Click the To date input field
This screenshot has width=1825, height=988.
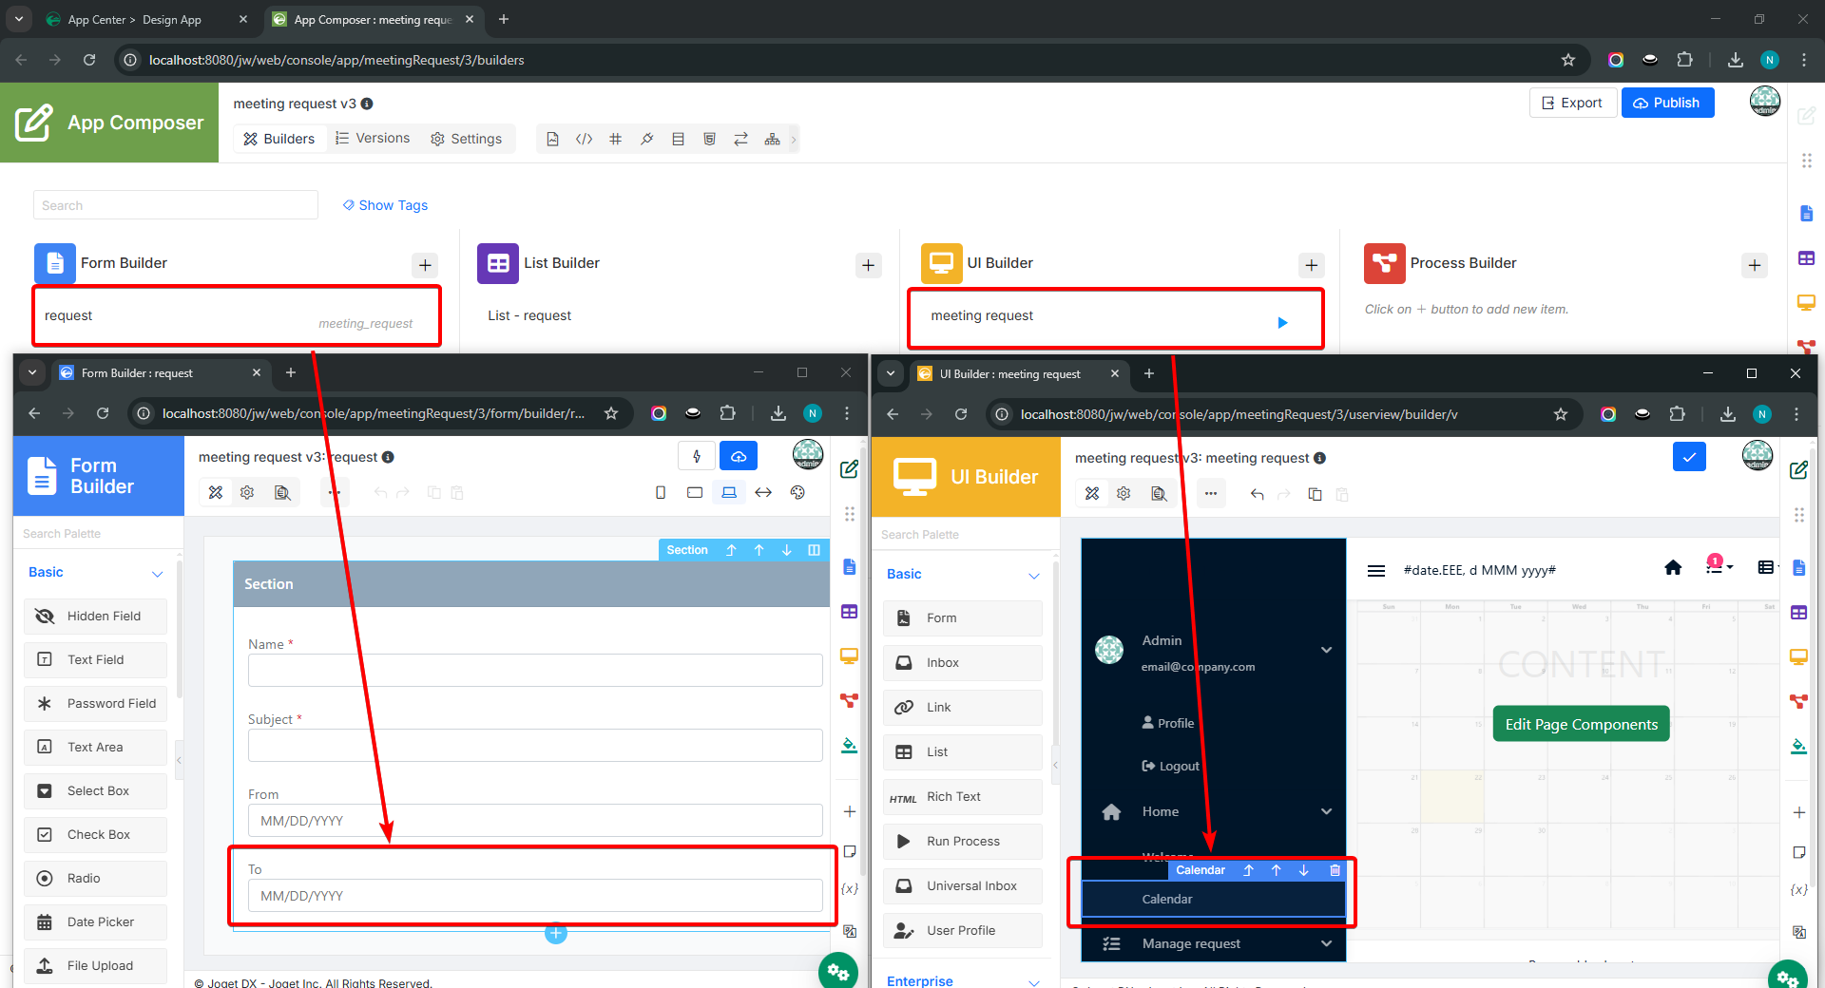535,896
